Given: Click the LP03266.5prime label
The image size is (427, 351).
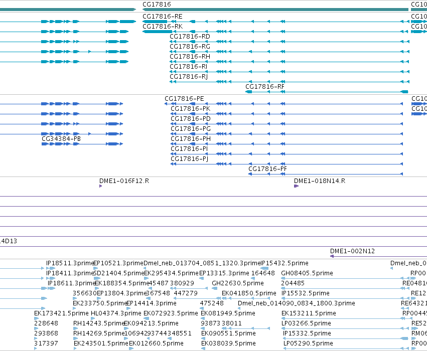Looking at the screenshot, I should coord(307,323).
